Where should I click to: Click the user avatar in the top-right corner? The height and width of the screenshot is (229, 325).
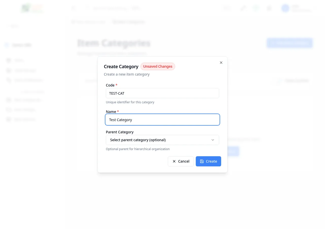285,8
